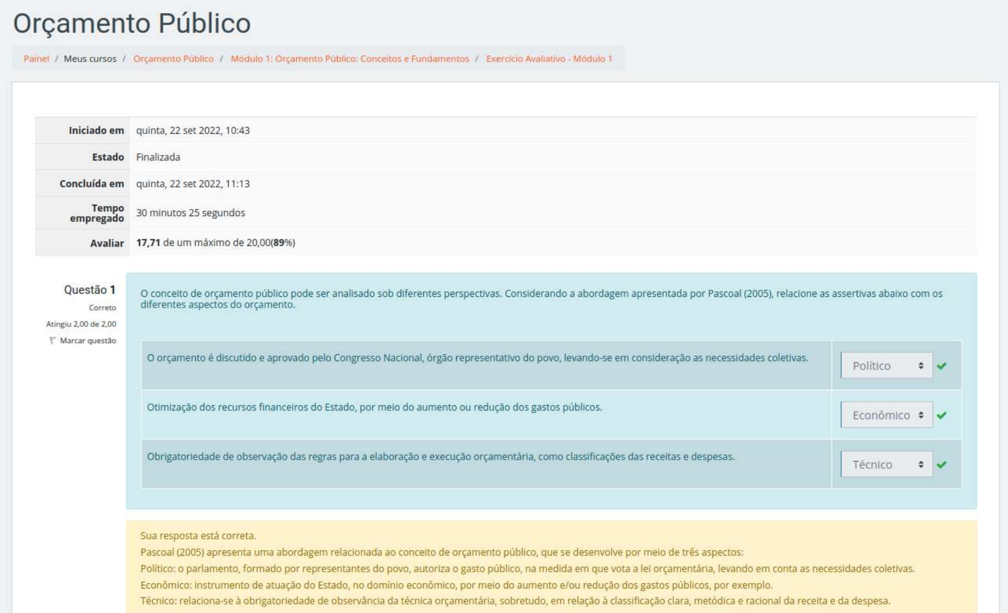Click the green checkmark next to Técnico
This screenshot has width=1008, height=613.
point(942,465)
